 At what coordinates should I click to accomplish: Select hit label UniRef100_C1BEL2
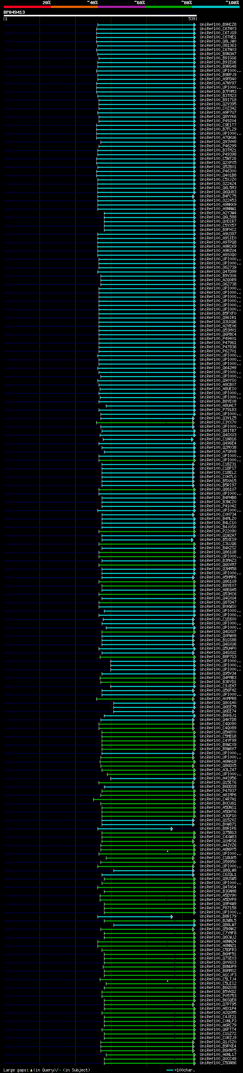pos(218,472)
